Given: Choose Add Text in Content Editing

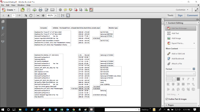Looking at the screenshot, I should pos(175,33).
